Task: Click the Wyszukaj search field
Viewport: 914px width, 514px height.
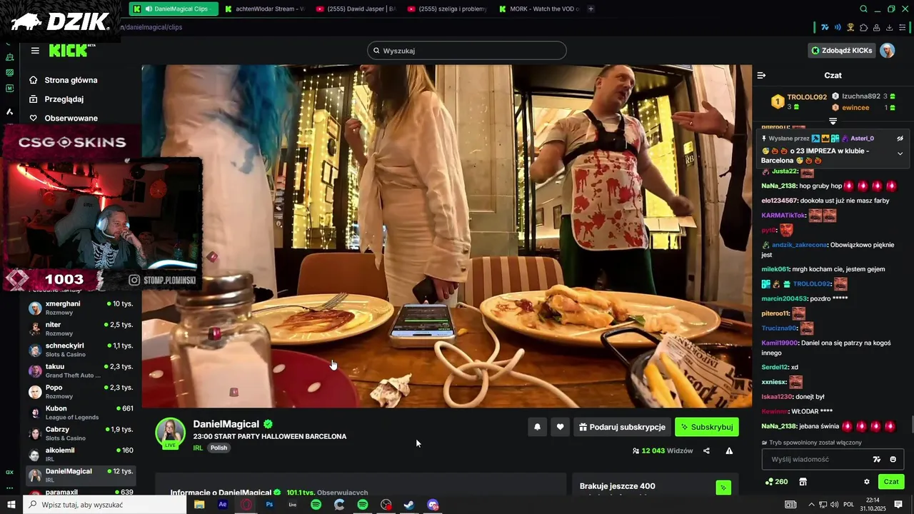Action: 467,51
